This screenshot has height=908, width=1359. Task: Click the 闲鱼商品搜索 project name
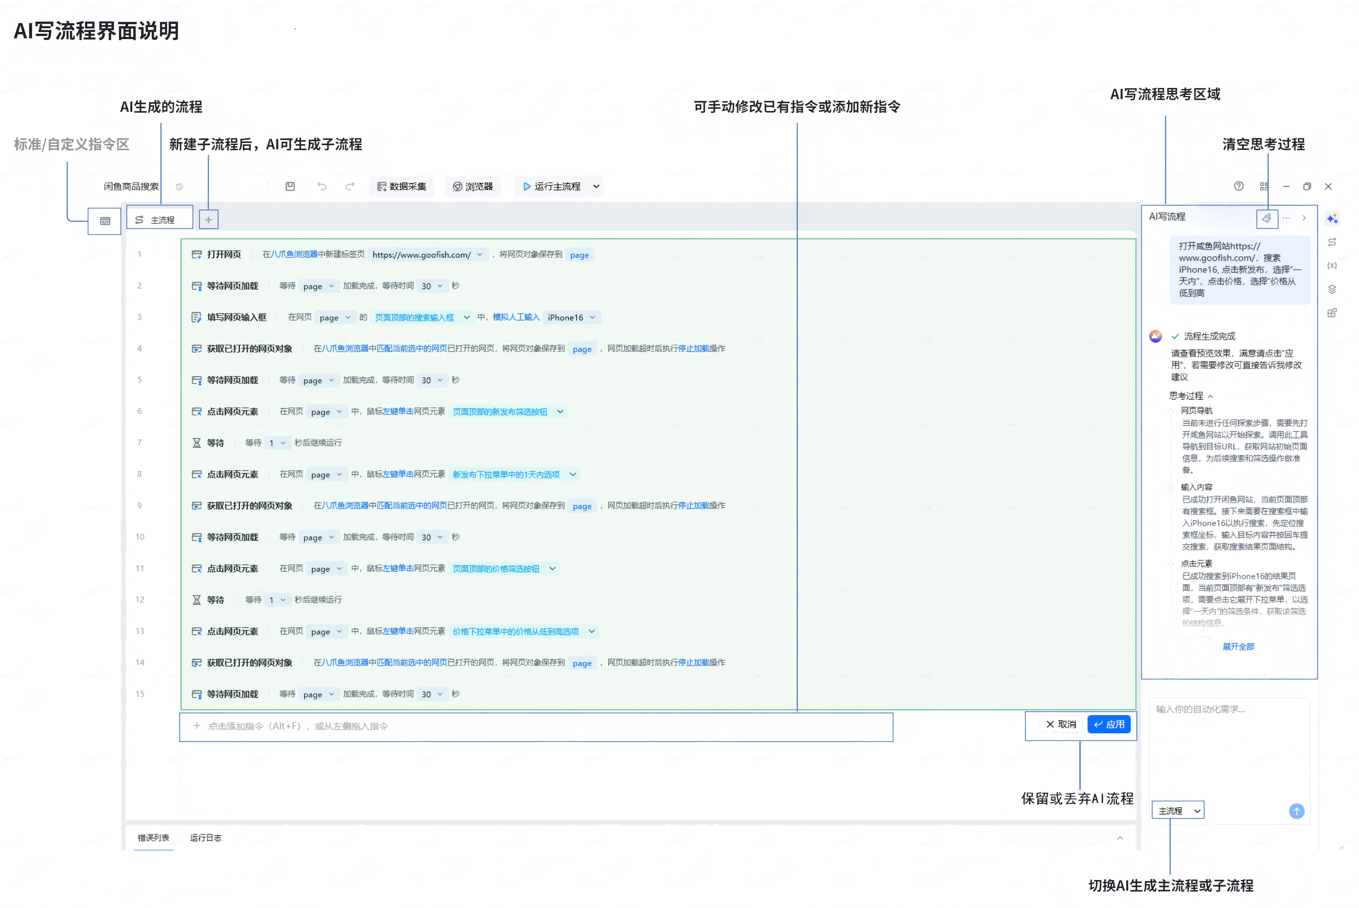coord(131,187)
